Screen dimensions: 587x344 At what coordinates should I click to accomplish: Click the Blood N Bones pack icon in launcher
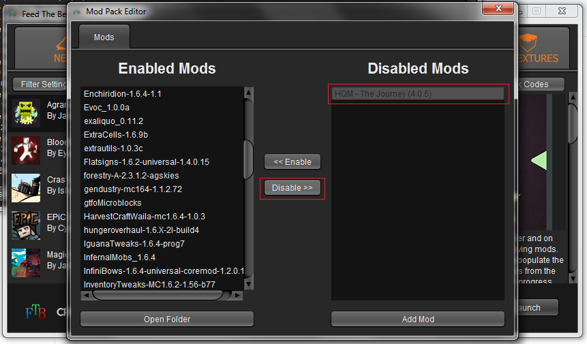pyautogui.click(x=25, y=151)
